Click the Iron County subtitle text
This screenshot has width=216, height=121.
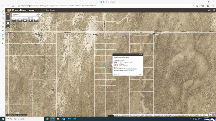(x=50, y=10)
